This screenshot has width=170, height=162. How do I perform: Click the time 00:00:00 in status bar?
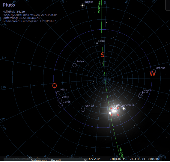[154, 159]
